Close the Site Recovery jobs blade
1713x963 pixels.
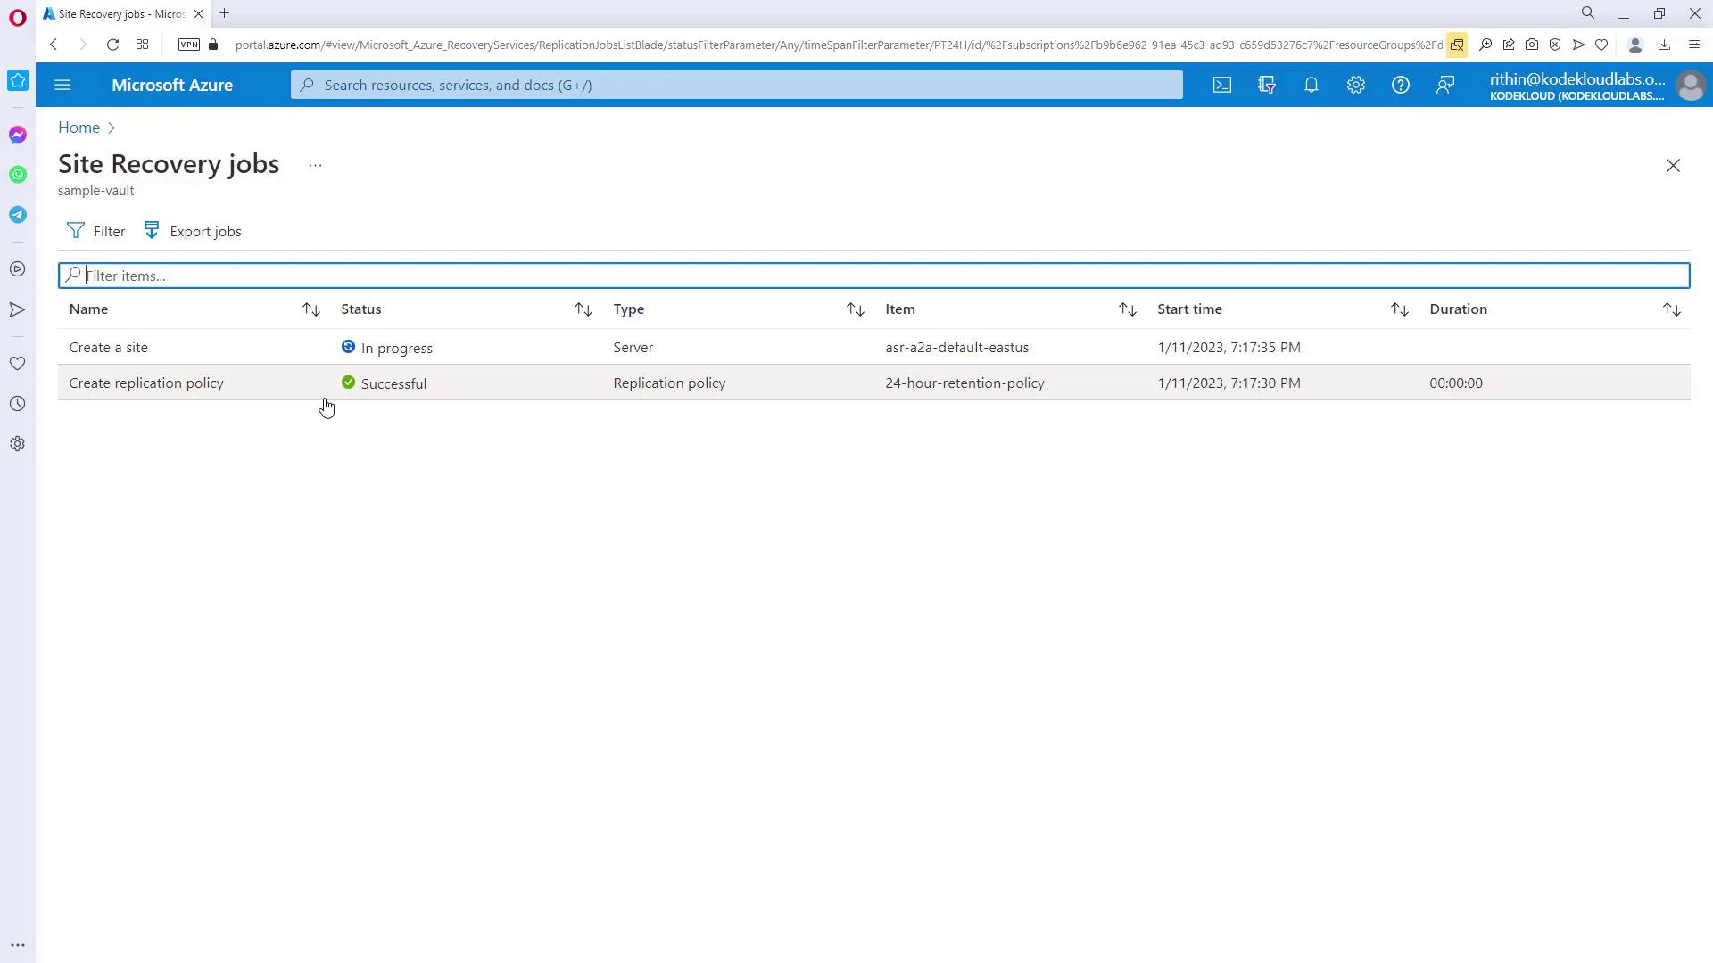[1673, 166]
